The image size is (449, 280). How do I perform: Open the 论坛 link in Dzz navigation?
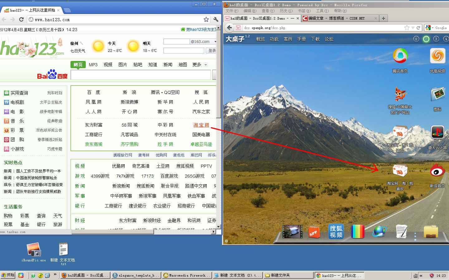pos(329,39)
